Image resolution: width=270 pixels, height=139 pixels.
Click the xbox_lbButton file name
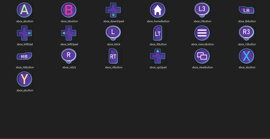247,21
